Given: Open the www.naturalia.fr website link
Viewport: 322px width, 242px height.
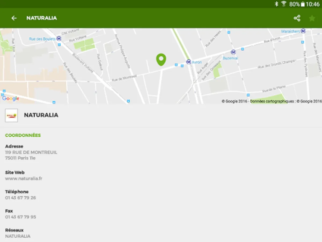Looking at the screenshot, I should point(24,178).
